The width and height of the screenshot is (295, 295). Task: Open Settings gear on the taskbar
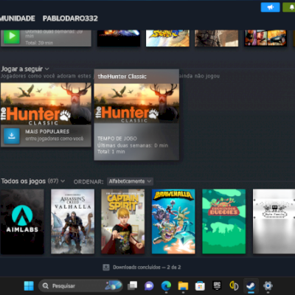pos(268,285)
